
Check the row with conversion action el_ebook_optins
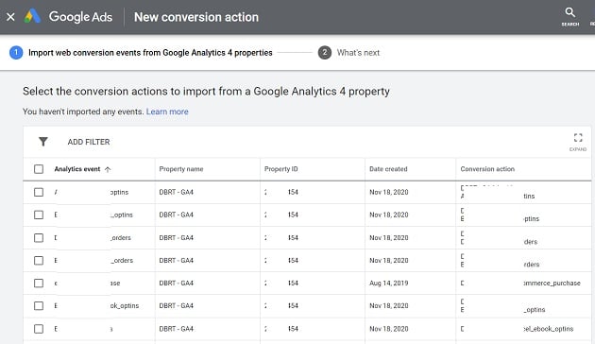(39, 329)
